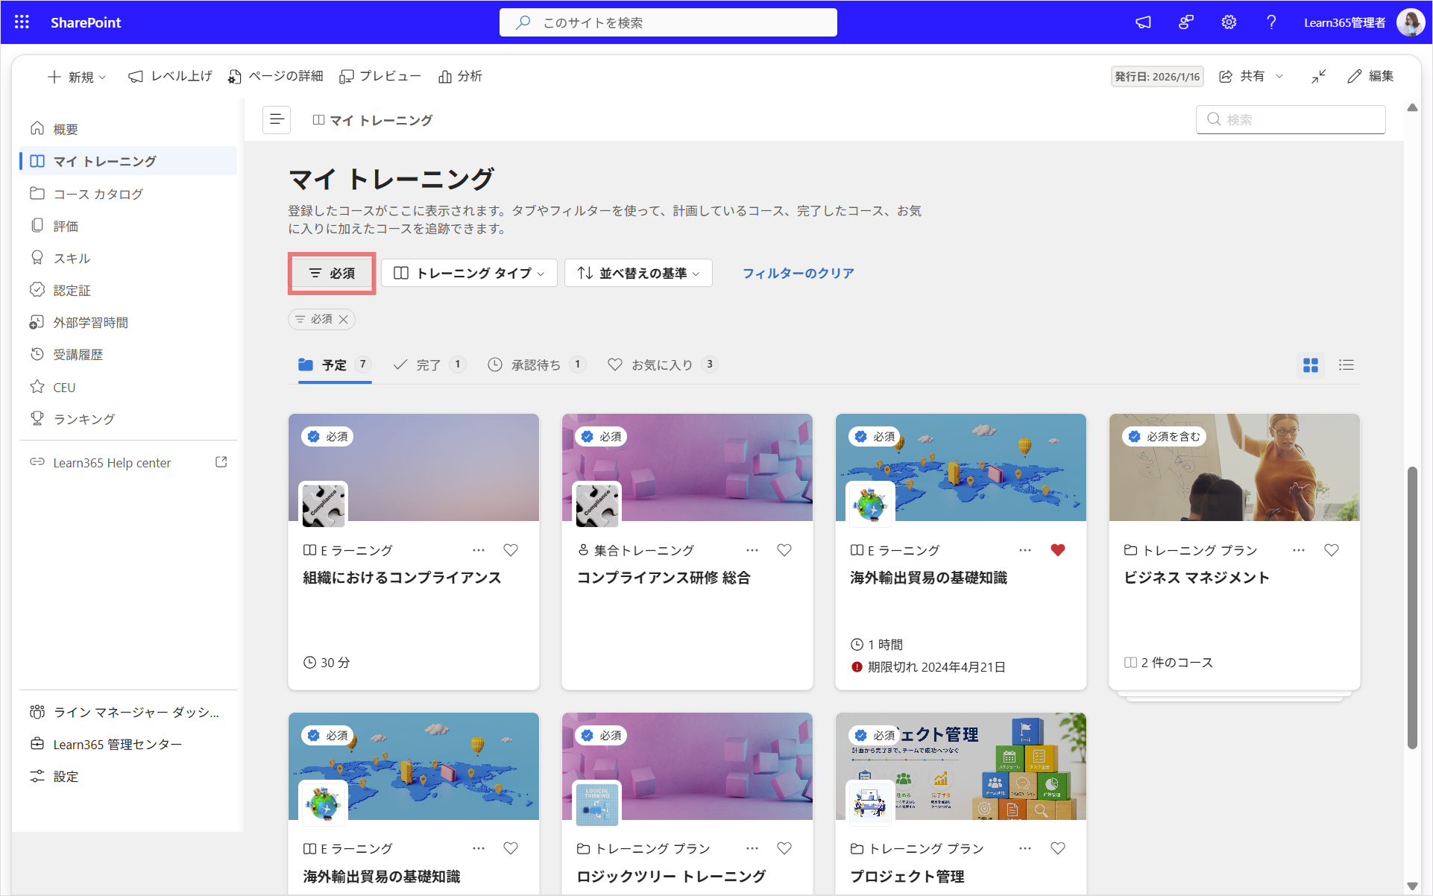
Task: Favorite the コンプライアンス研修 総合 course
Action: pyautogui.click(x=784, y=550)
